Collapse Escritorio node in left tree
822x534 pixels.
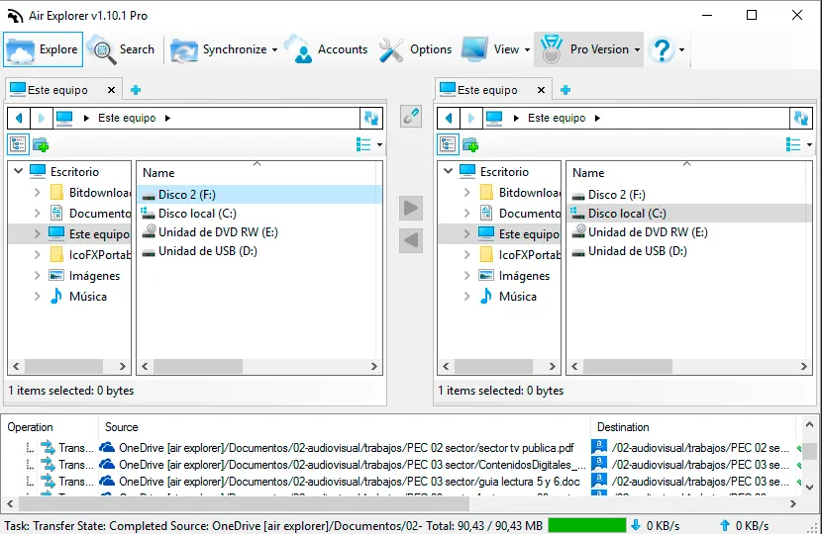[x=19, y=171]
